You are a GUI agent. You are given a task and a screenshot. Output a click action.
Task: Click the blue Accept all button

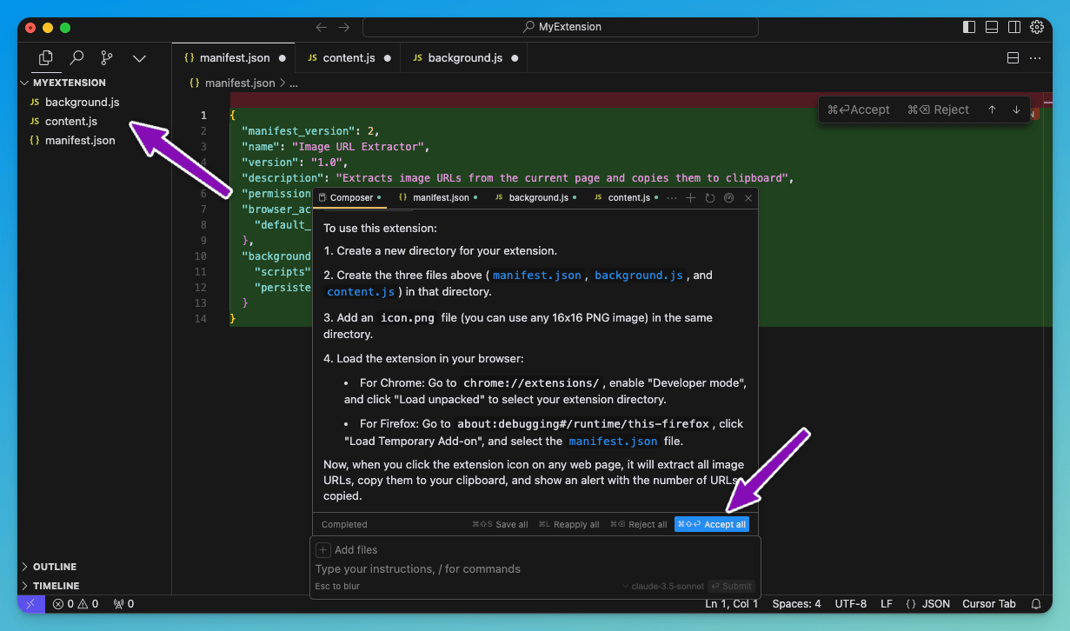[711, 524]
